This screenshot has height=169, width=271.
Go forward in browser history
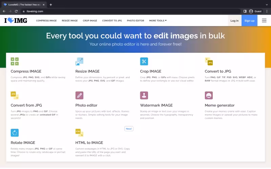coord(10,11)
